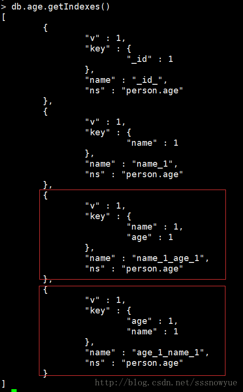Click "name" : 1, in third index key
The width and height of the screenshot is (243, 392).
click(155, 227)
